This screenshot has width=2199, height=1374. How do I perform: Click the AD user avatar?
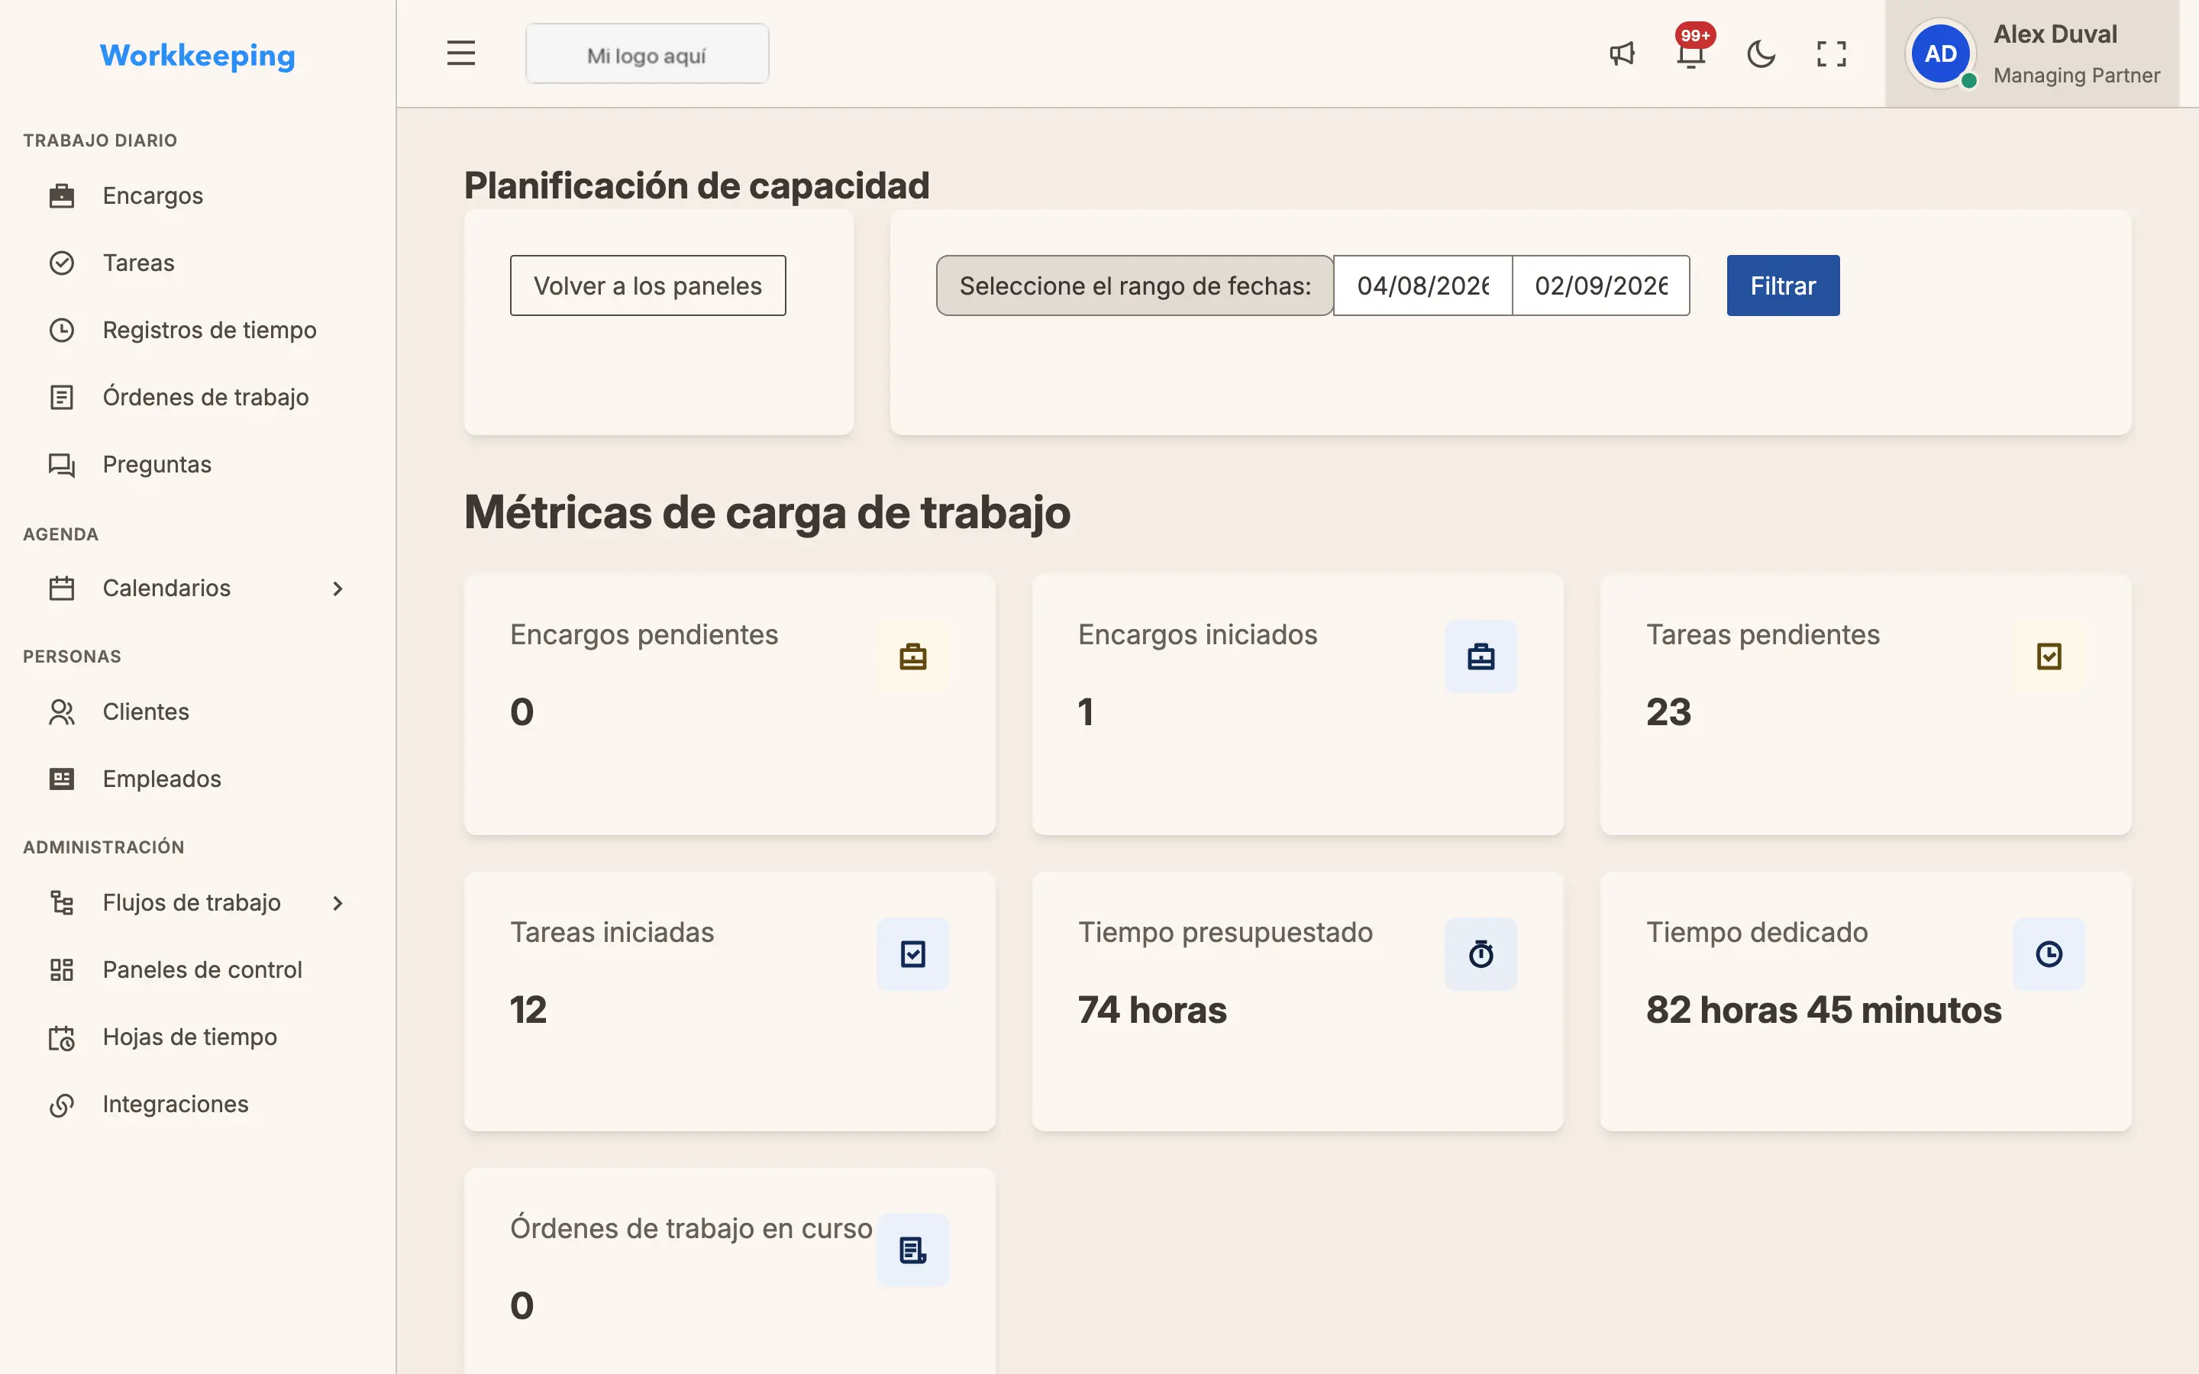click(x=1941, y=53)
